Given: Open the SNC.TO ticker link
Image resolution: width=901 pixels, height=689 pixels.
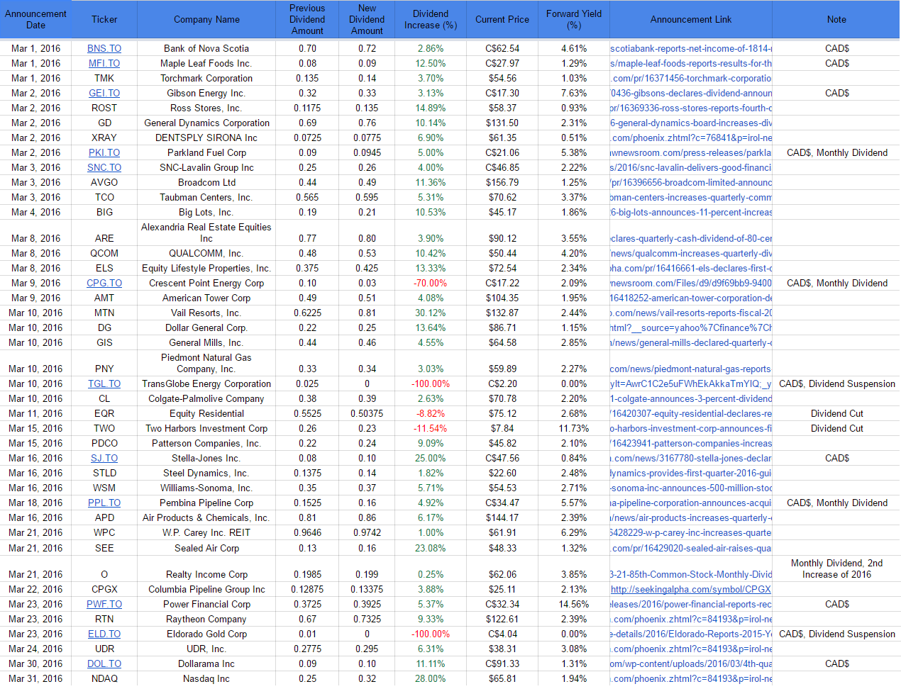Looking at the screenshot, I should click(104, 167).
